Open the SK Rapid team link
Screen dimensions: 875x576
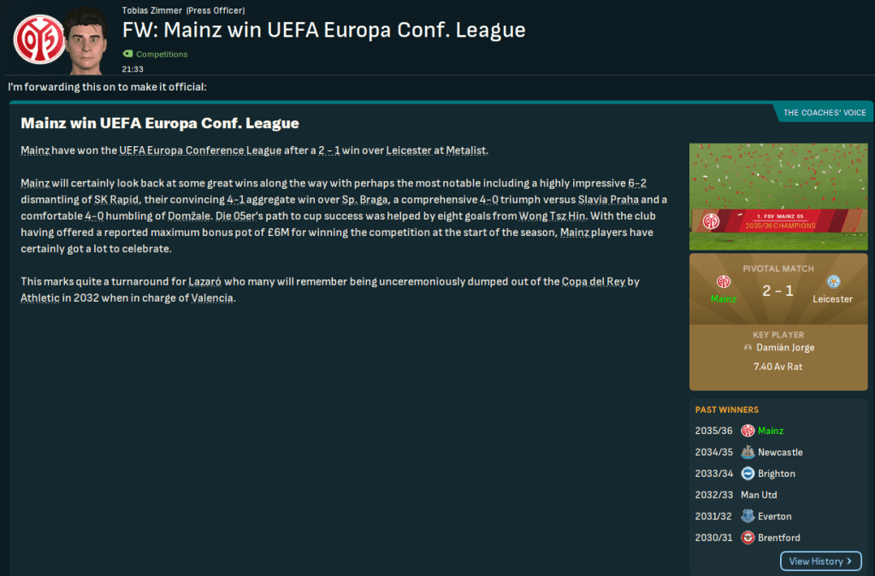click(x=118, y=200)
